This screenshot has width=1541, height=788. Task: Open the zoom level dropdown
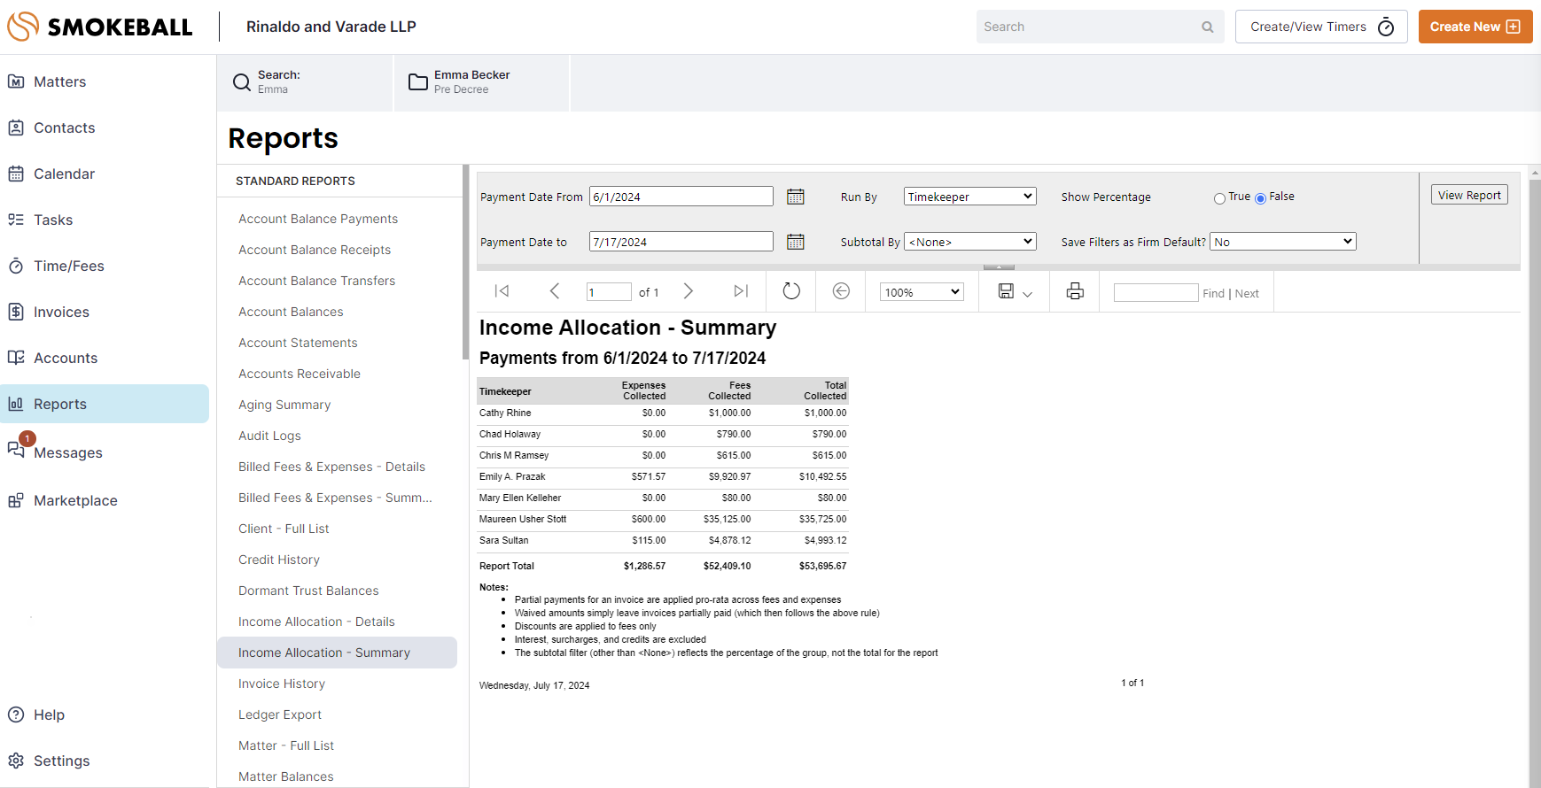(922, 292)
